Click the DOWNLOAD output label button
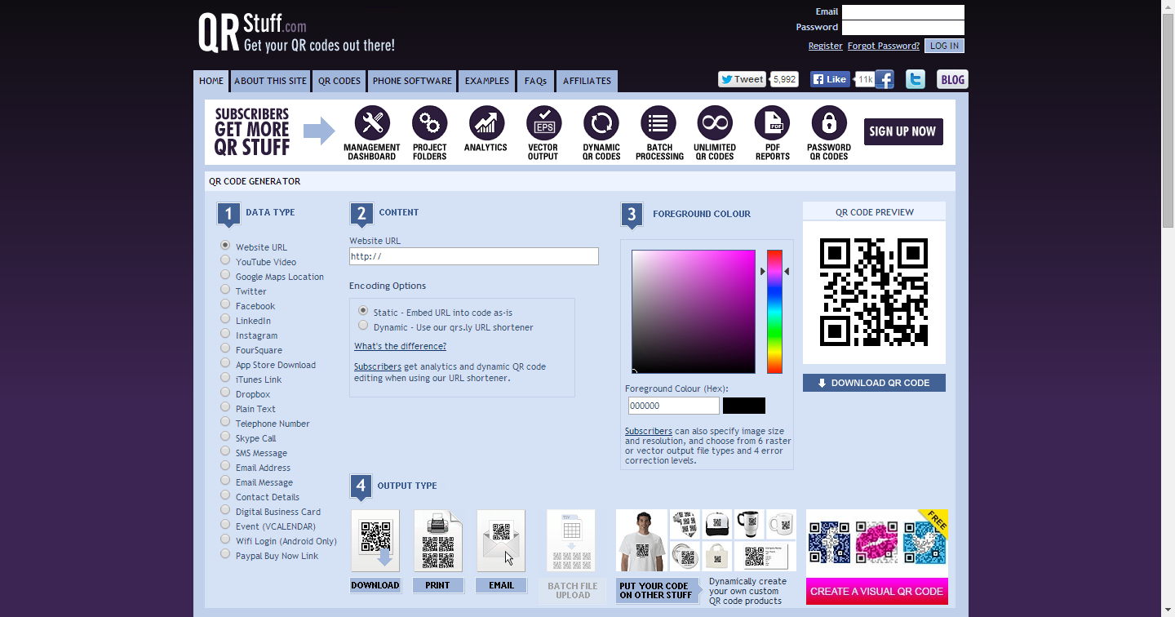1175x617 pixels. click(375, 585)
